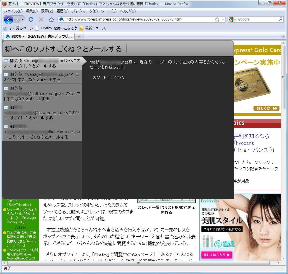The height and width of the screenshot is (274, 288).
Task: Open the 最新ニュース feed bookmark
Action: [x=93, y=28]
